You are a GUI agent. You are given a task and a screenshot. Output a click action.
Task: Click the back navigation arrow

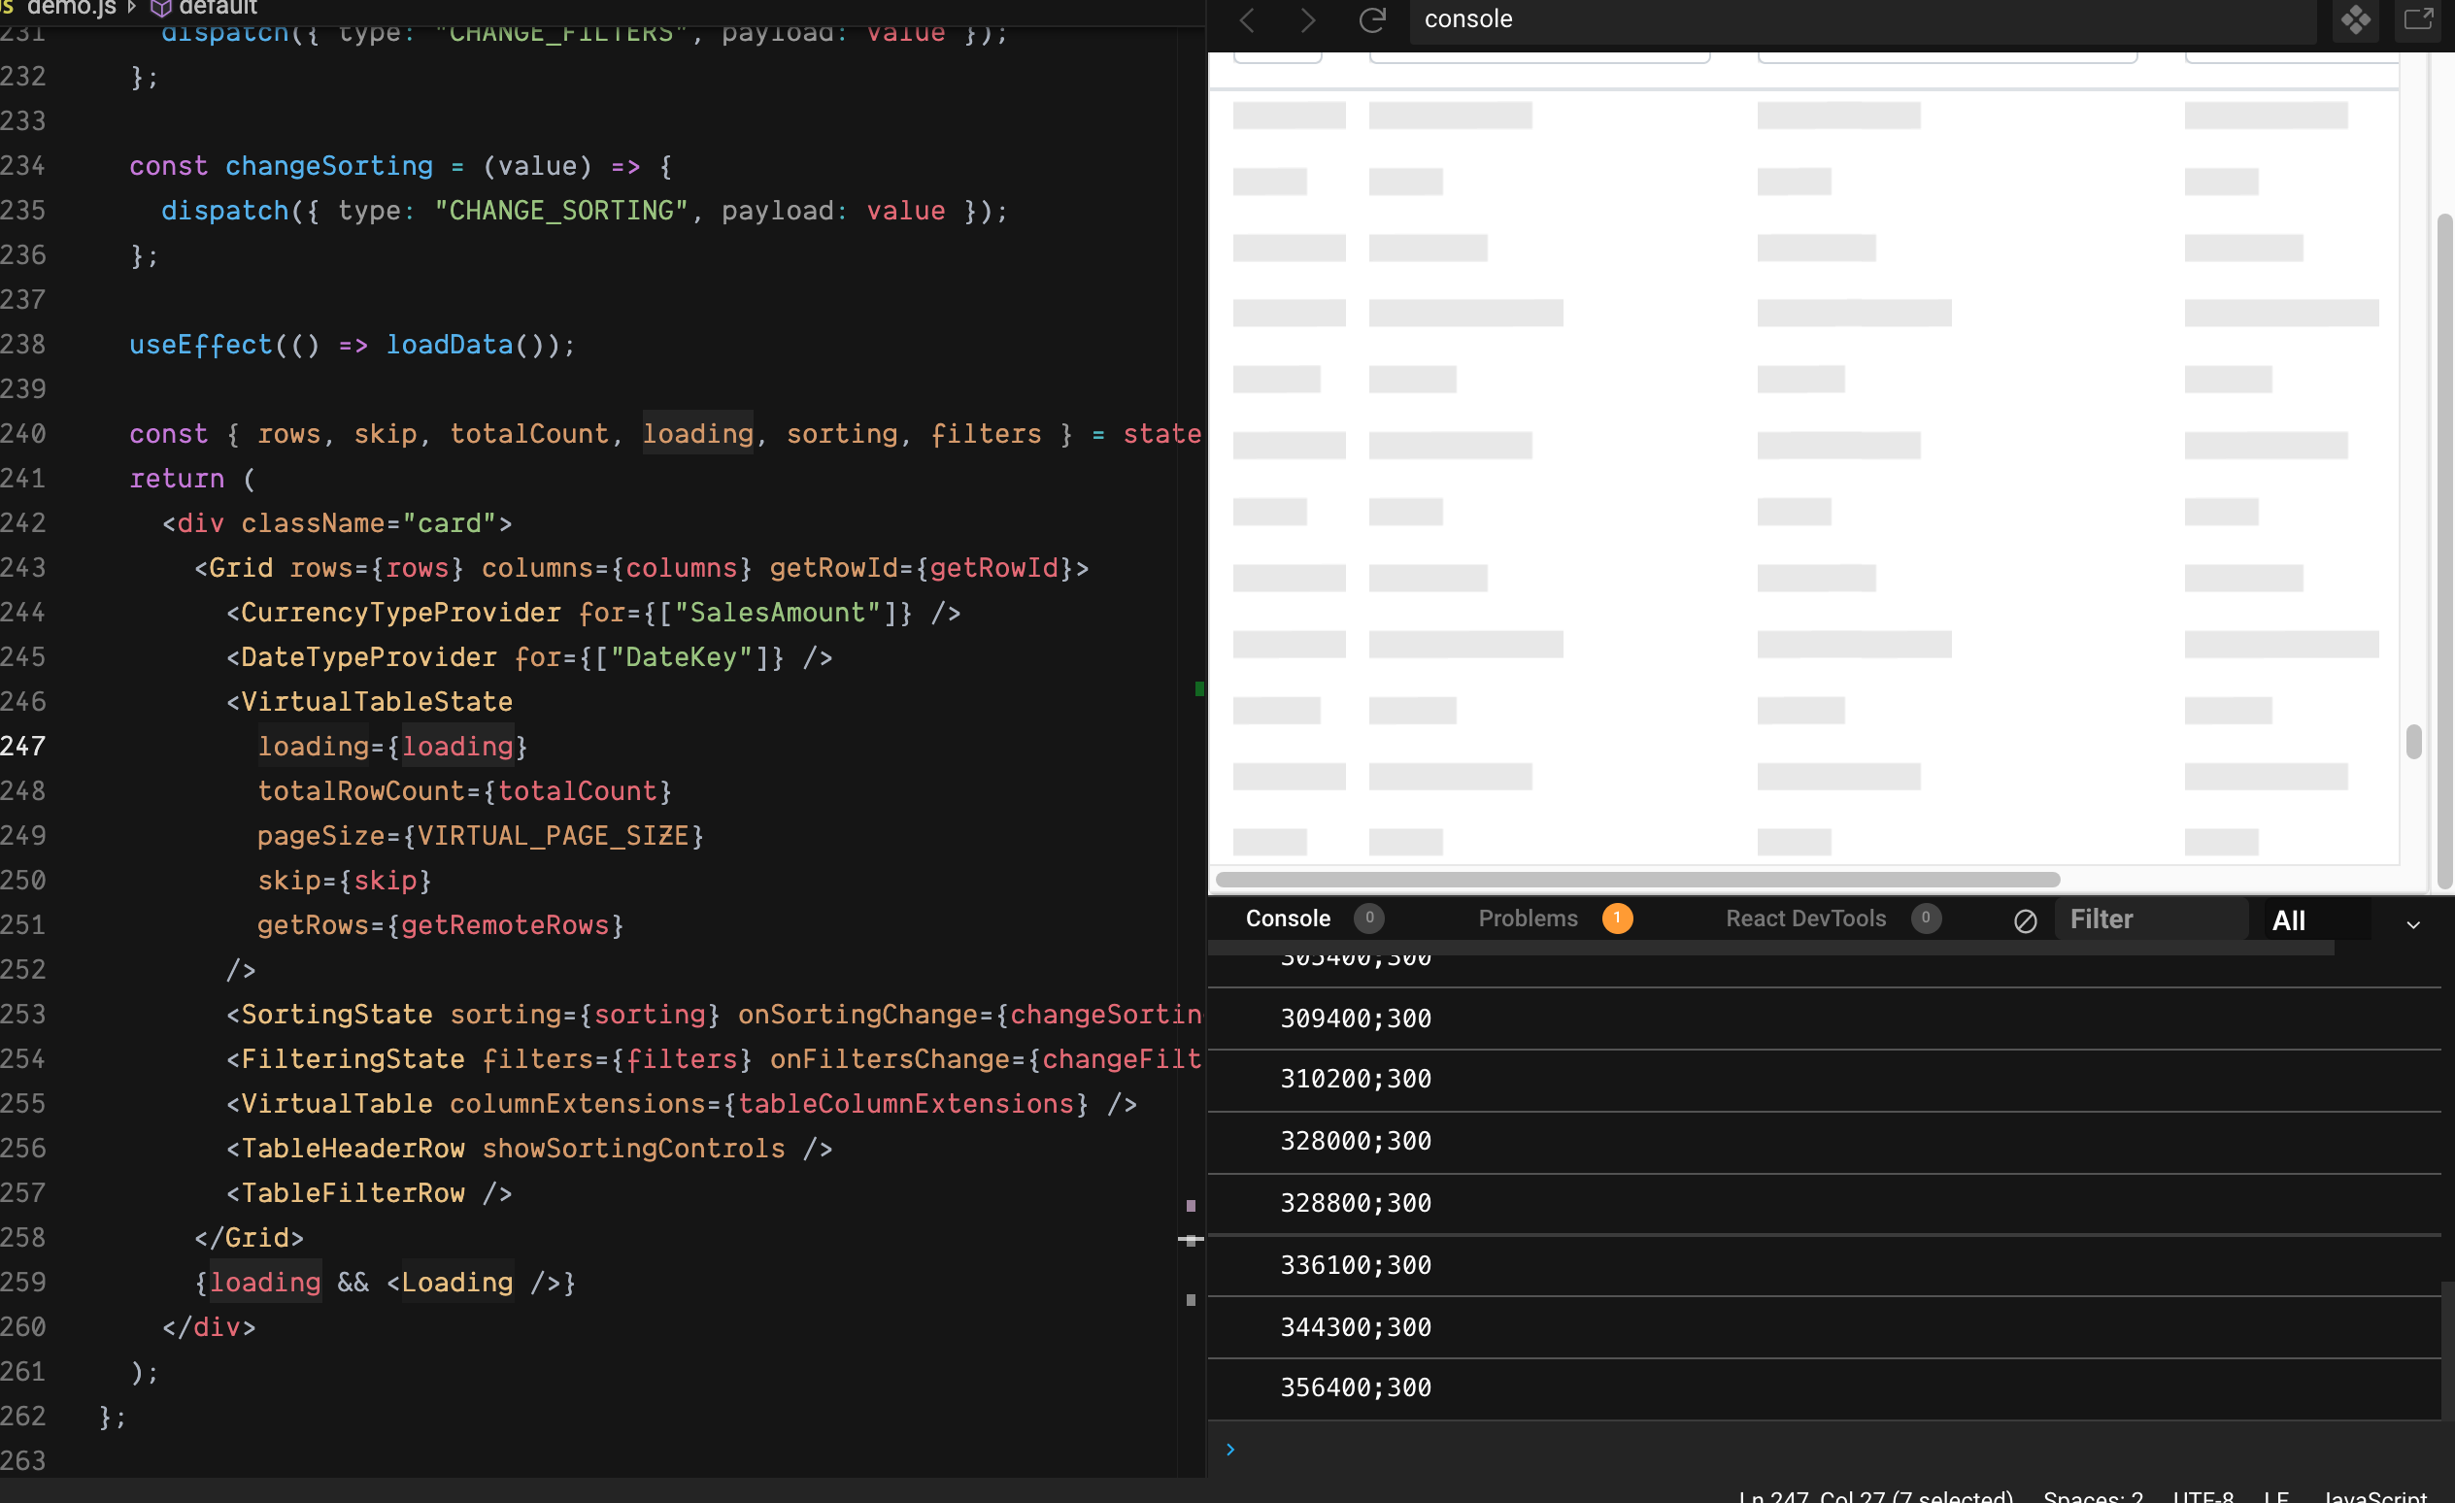click(1246, 20)
